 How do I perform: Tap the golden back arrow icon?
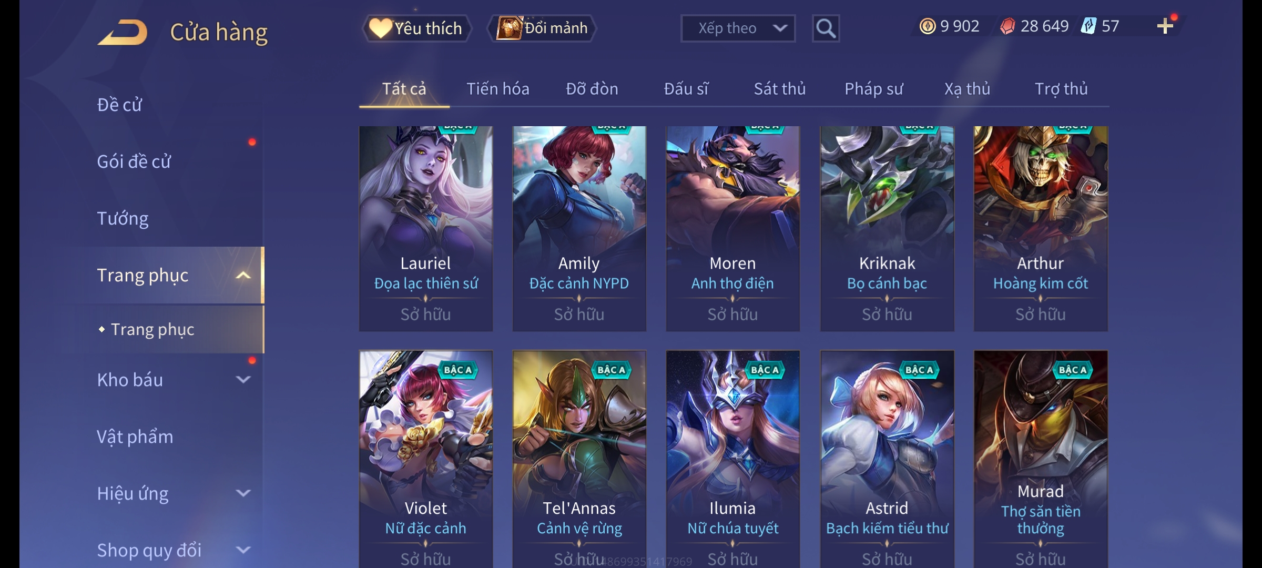(123, 32)
